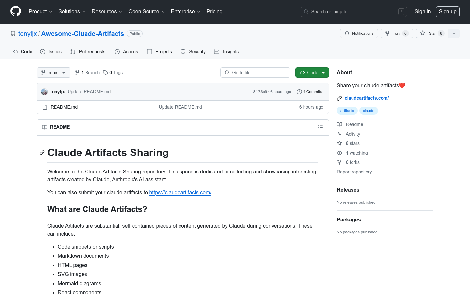Click the '6 hours ago' file timestamp
470x294 pixels.
point(311,107)
